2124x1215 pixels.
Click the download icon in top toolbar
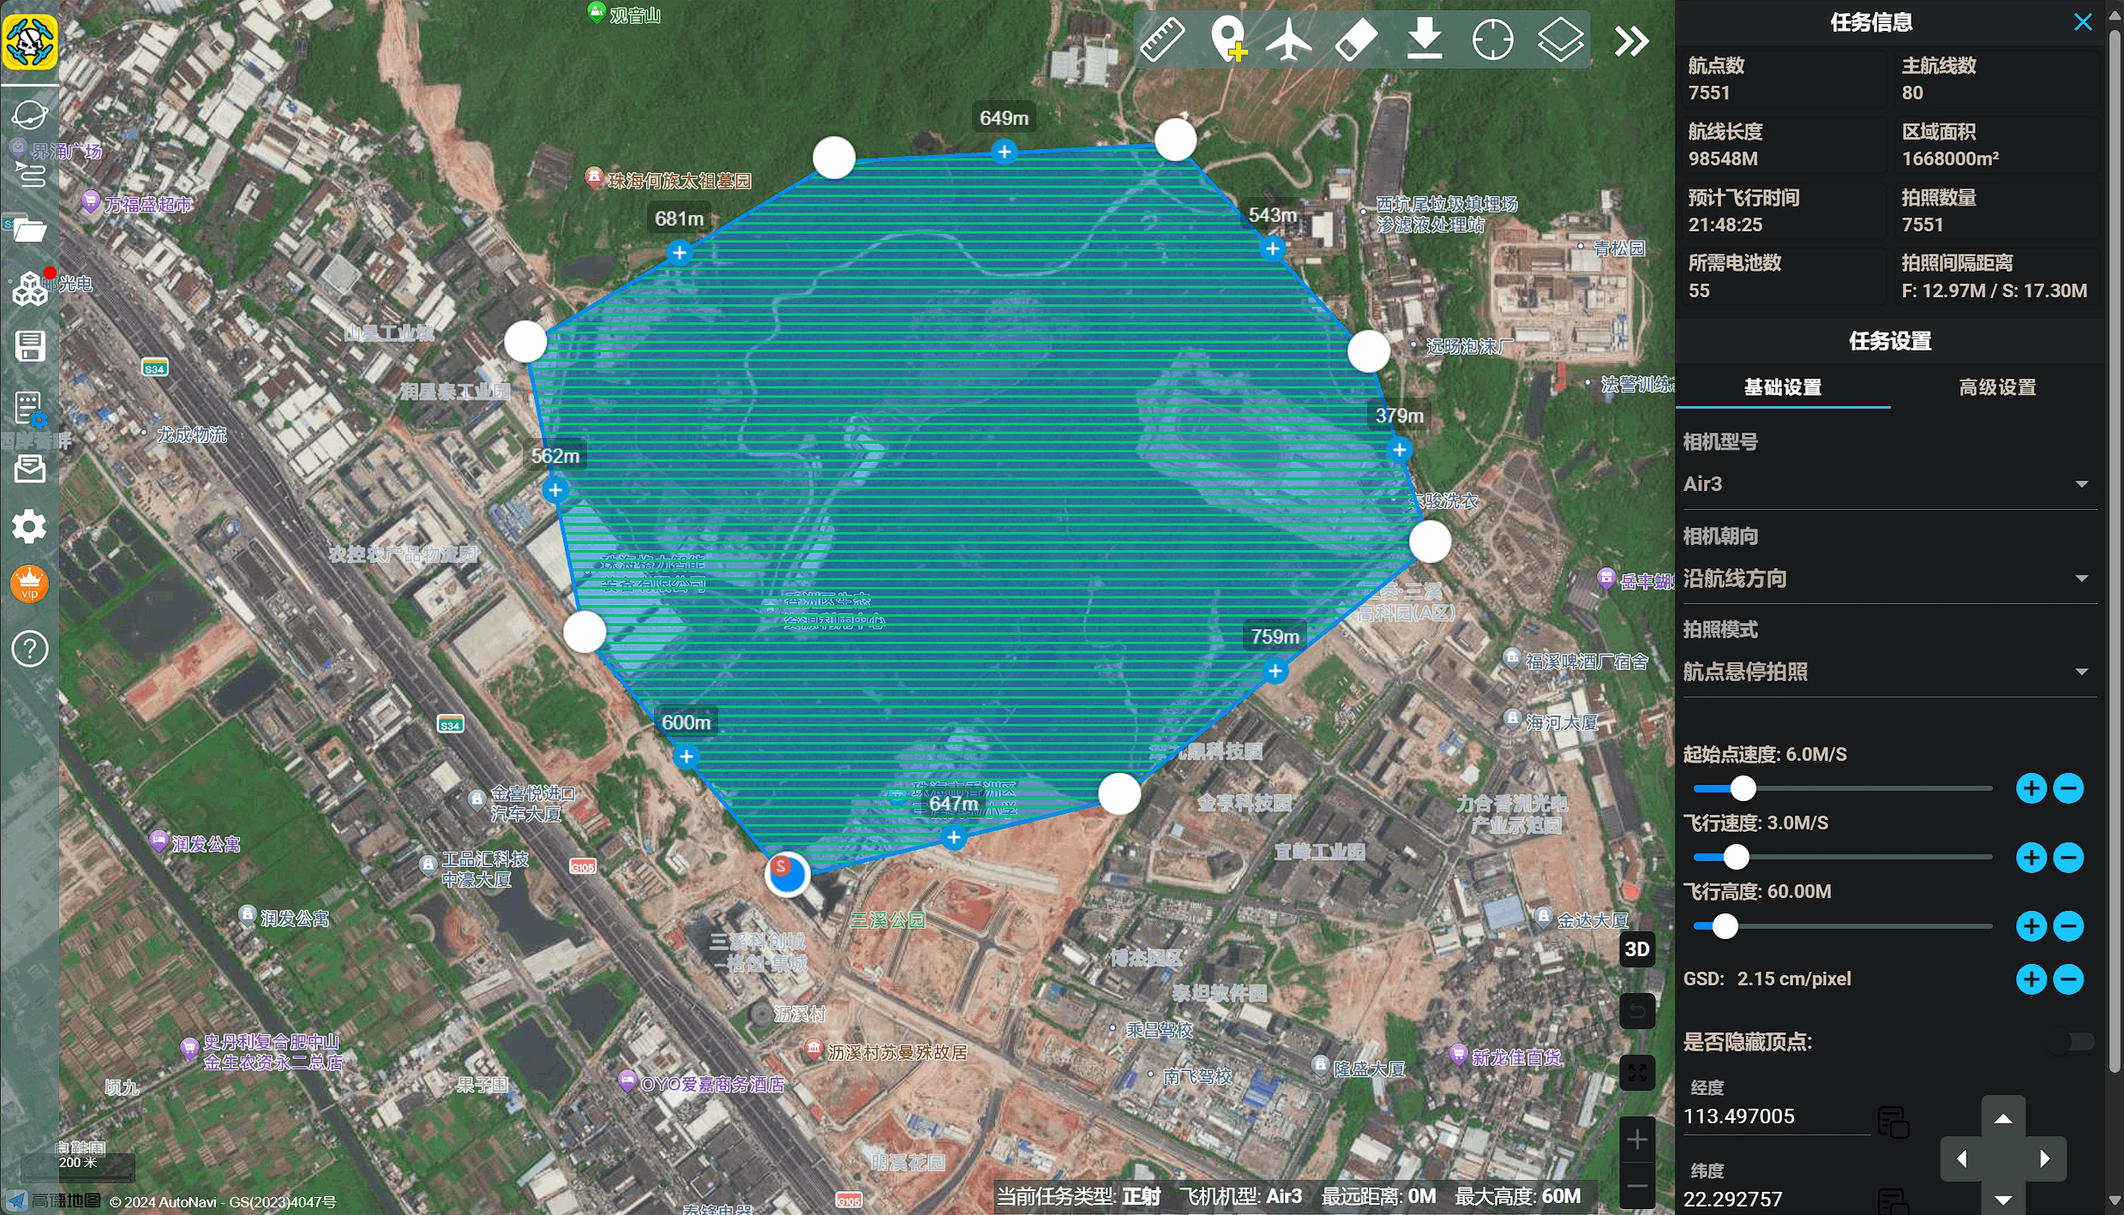[1425, 39]
